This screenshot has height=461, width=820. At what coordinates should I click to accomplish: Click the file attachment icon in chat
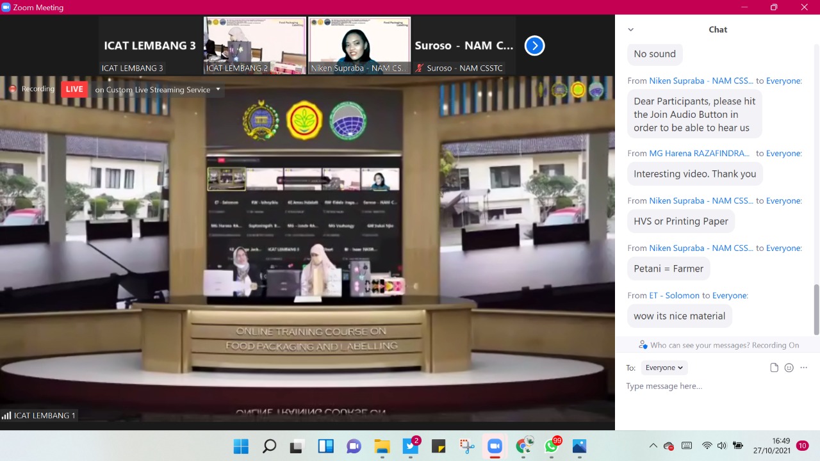pyautogui.click(x=774, y=368)
